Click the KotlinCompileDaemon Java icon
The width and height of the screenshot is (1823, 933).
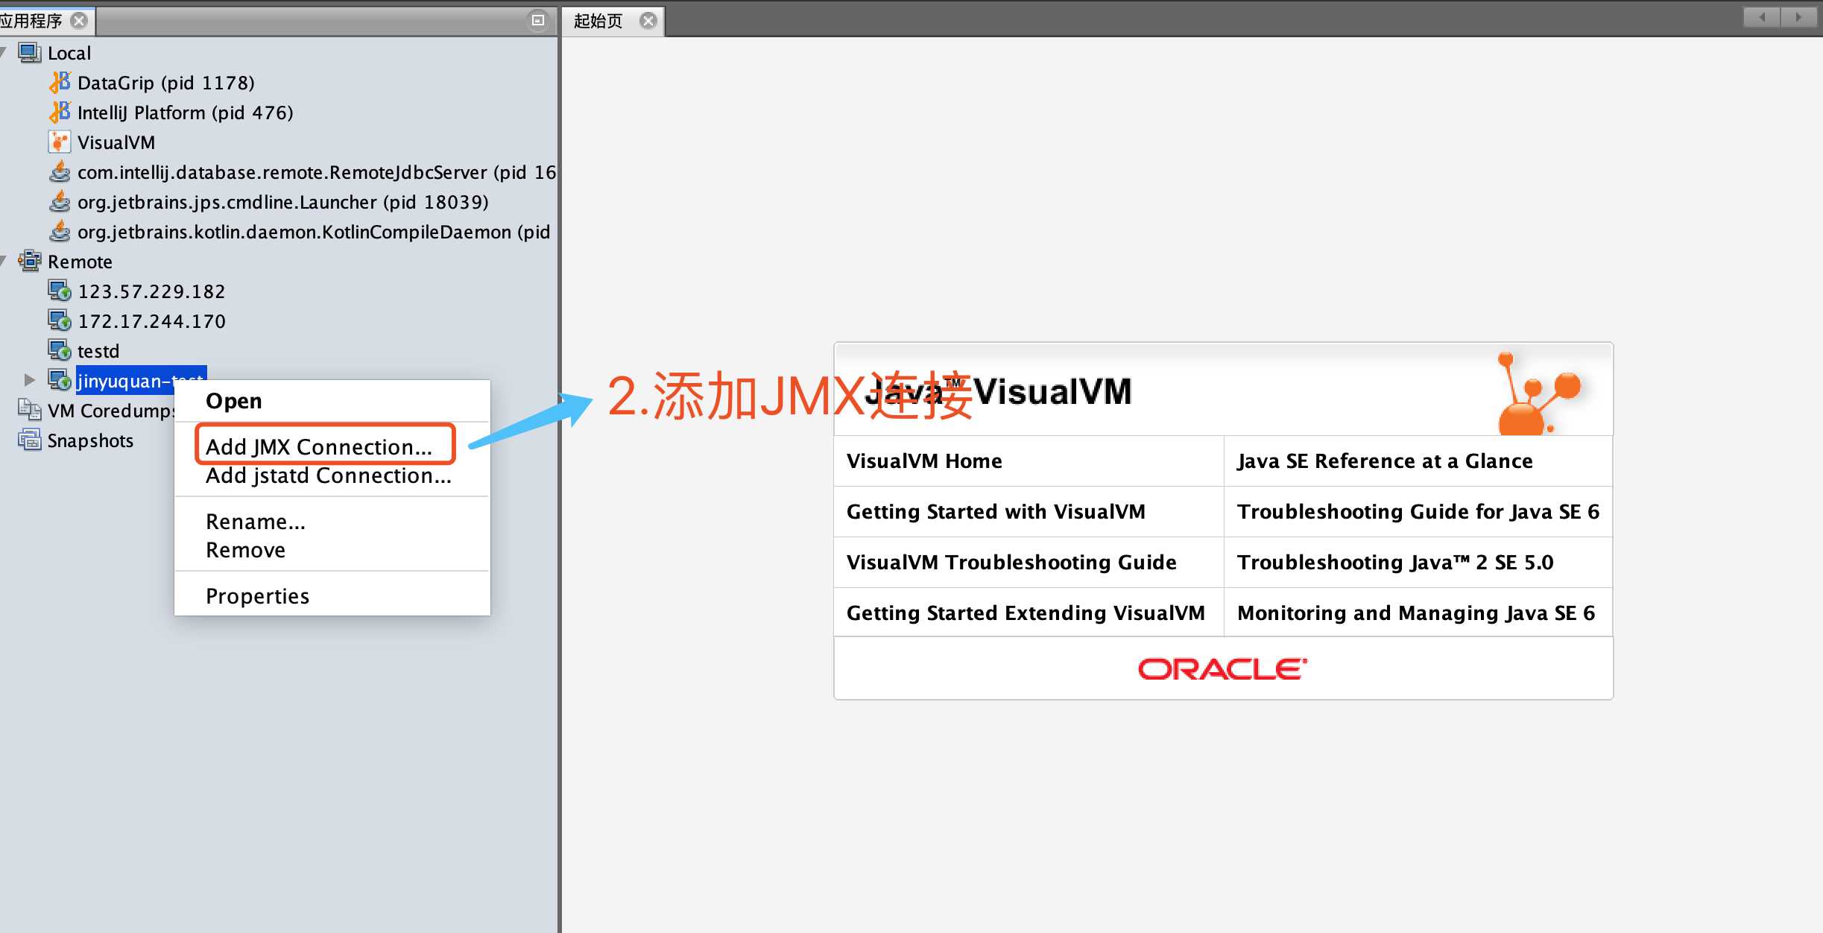coord(60,232)
